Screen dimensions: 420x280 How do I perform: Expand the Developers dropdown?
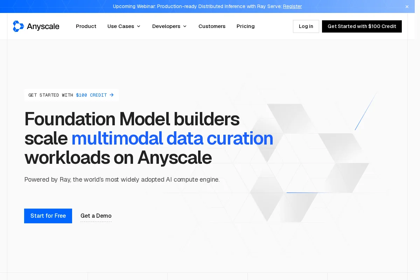pyautogui.click(x=169, y=26)
